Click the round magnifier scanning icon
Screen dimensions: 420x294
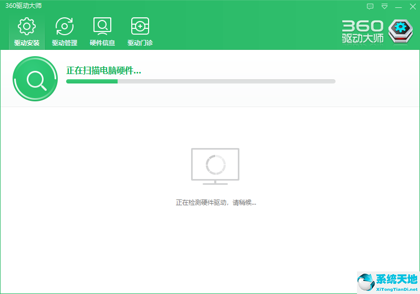point(35,79)
